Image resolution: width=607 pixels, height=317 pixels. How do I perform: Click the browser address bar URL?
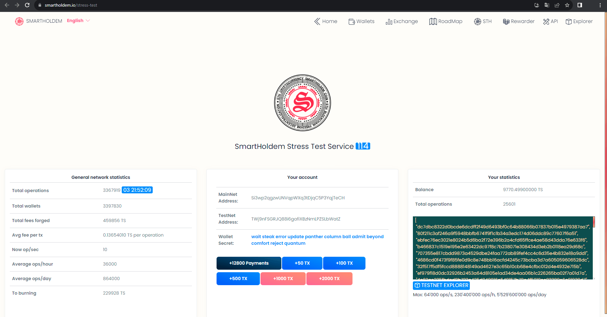71,5
